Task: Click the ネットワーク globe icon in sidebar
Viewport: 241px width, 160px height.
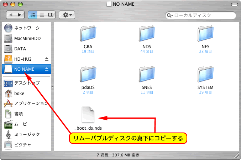Action: click(x=8, y=28)
